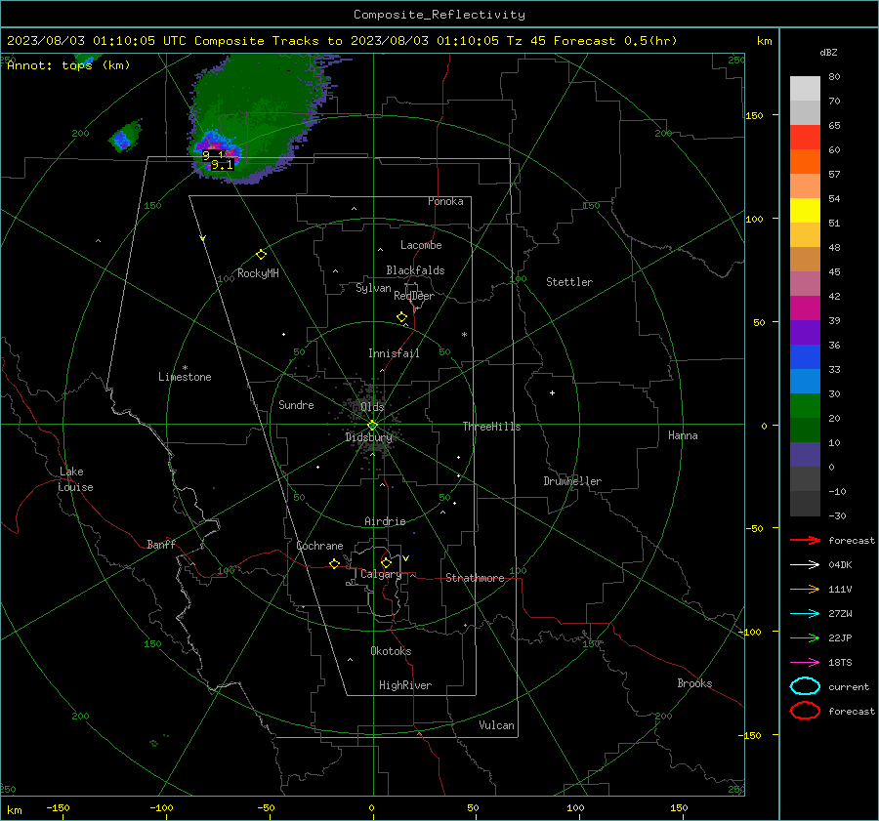Click the Sundre map label
Screen dimensions: 879x821
pyautogui.click(x=296, y=404)
